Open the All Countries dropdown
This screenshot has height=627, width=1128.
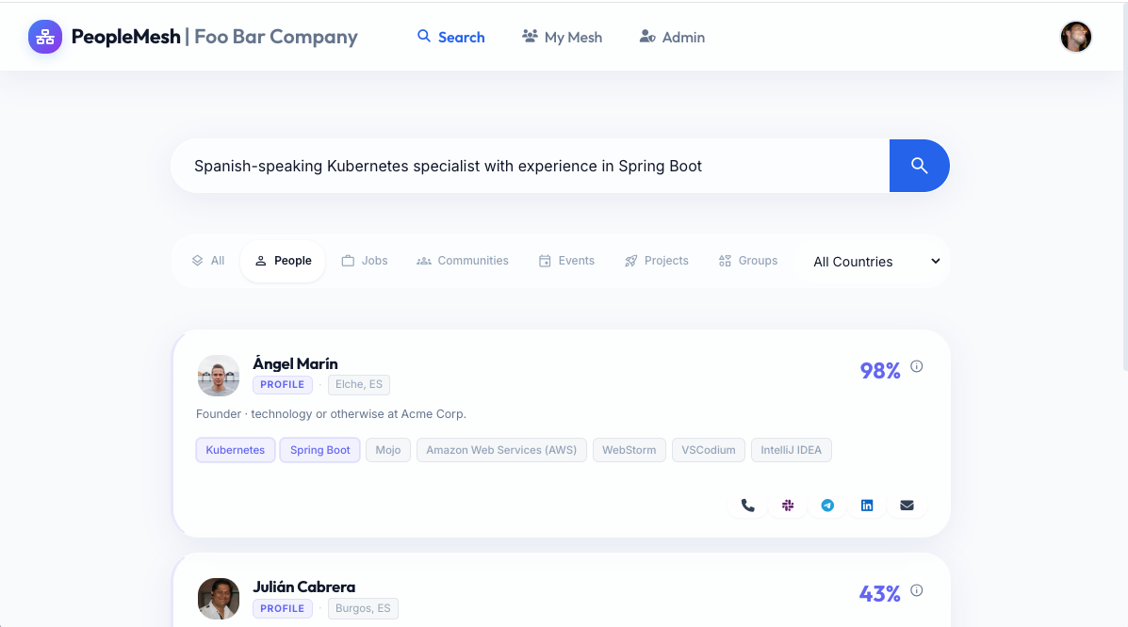coord(875,262)
